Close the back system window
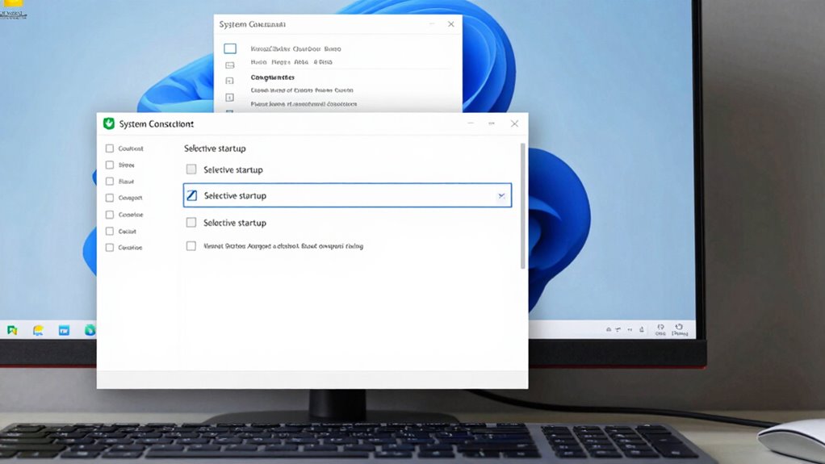This screenshot has height=464, width=825. pyautogui.click(x=451, y=24)
